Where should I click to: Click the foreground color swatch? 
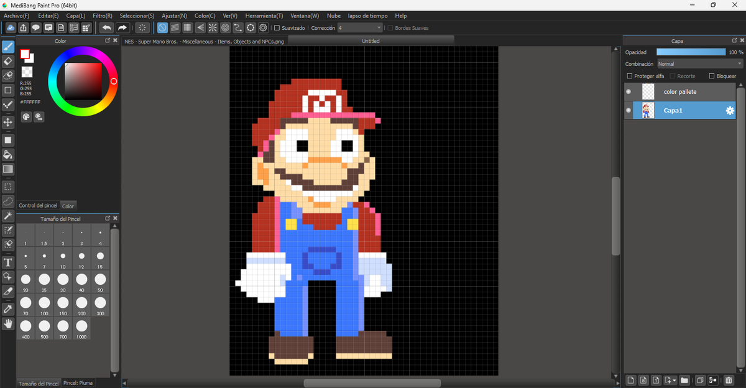[25, 54]
